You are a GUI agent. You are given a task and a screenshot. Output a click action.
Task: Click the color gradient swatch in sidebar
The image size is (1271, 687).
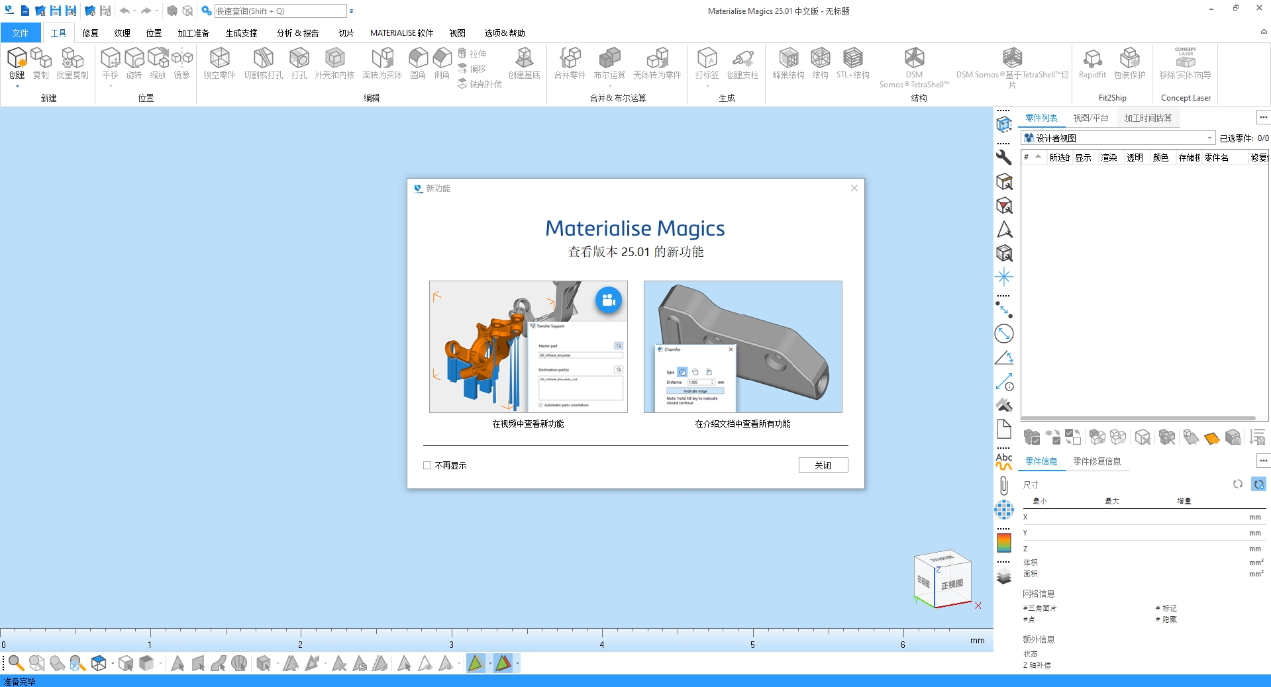pos(1004,543)
